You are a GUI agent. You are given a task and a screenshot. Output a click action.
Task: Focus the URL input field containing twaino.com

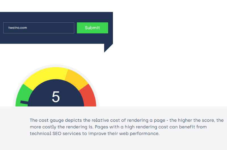pyautogui.click(x=39, y=28)
